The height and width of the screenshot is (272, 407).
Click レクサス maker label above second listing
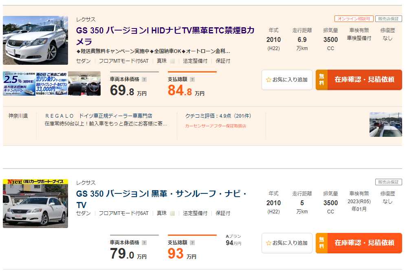coord(86,183)
